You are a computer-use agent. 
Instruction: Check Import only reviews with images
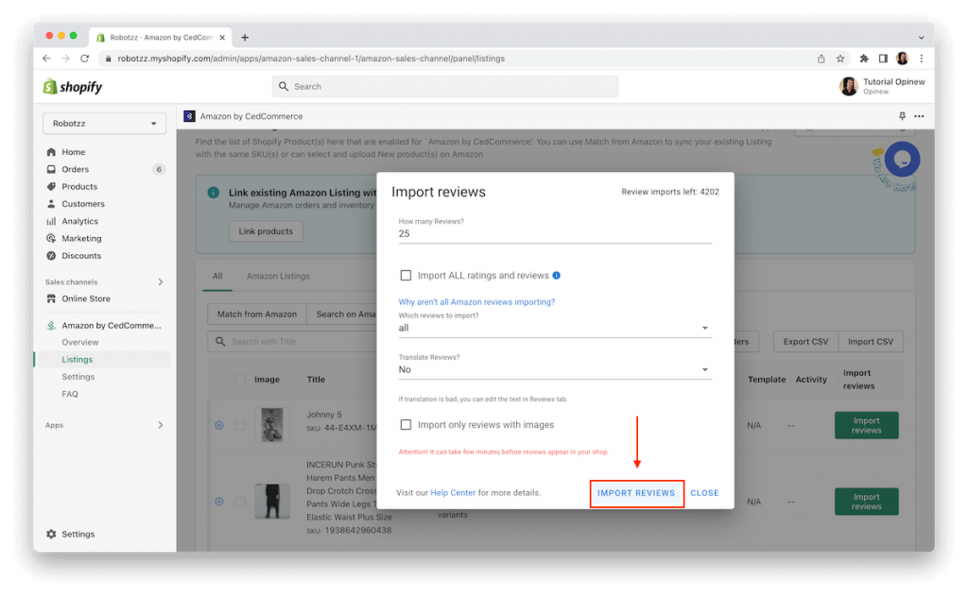point(406,424)
